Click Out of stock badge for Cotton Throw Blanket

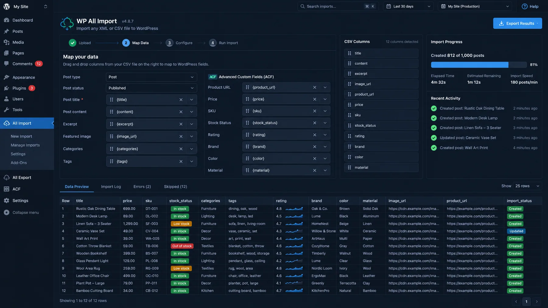tap(182, 246)
